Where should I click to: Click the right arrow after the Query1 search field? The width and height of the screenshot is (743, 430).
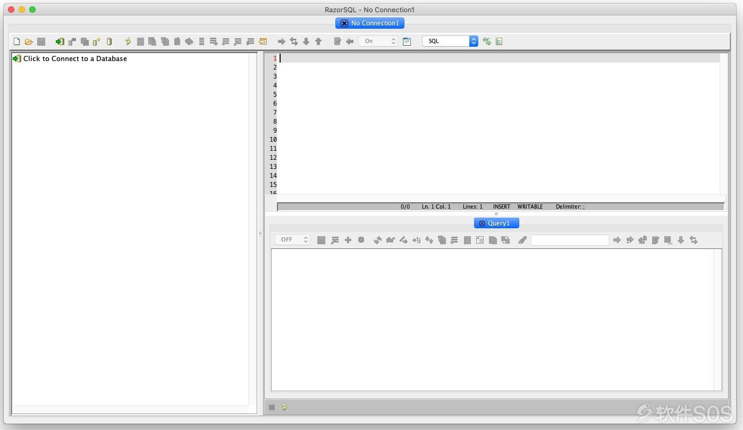617,240
